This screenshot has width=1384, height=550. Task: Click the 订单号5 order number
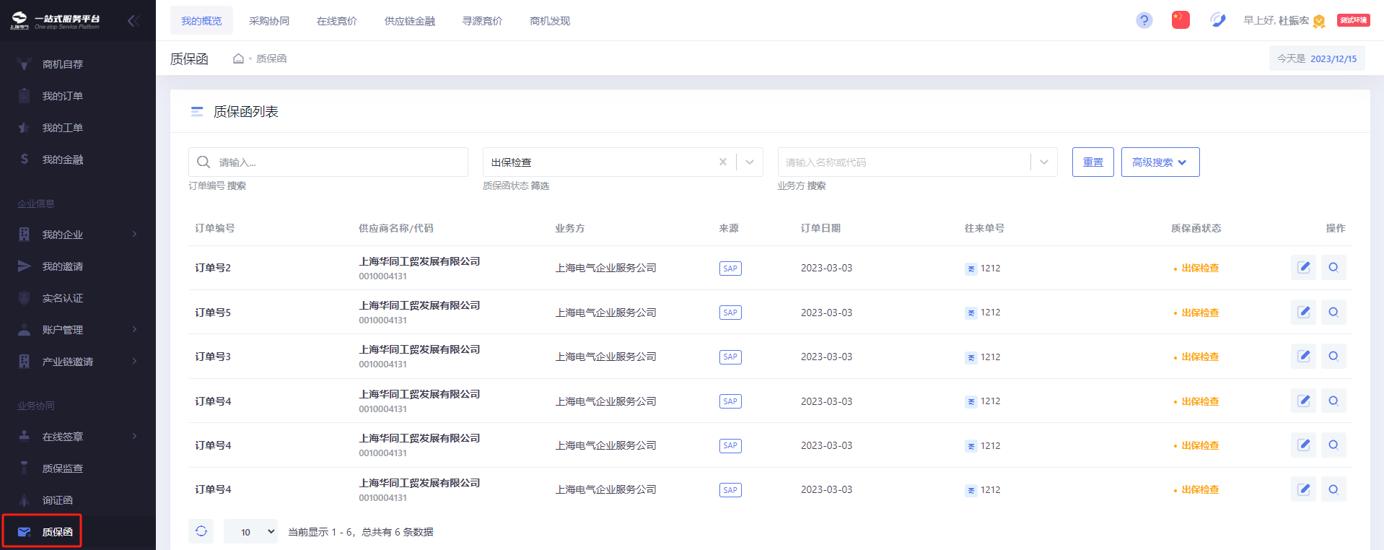213,313
